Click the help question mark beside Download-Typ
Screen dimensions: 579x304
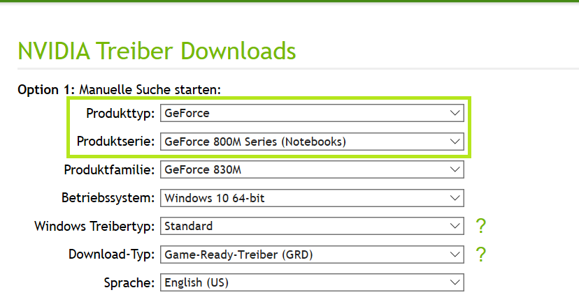pyautogui.click(x=480, y=254)
